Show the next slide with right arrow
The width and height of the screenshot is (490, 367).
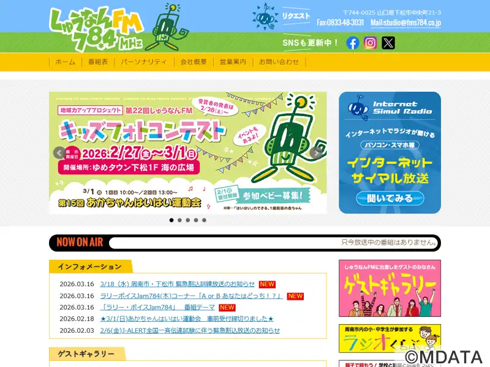pos(316,153)
